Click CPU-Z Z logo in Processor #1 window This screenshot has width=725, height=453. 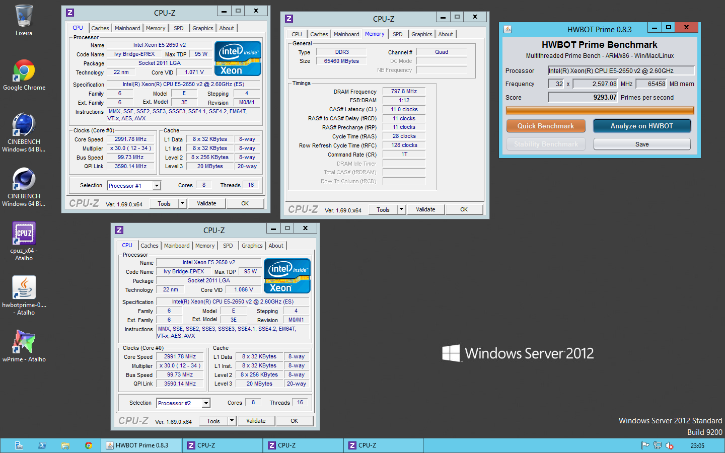(x=70, y=13)
